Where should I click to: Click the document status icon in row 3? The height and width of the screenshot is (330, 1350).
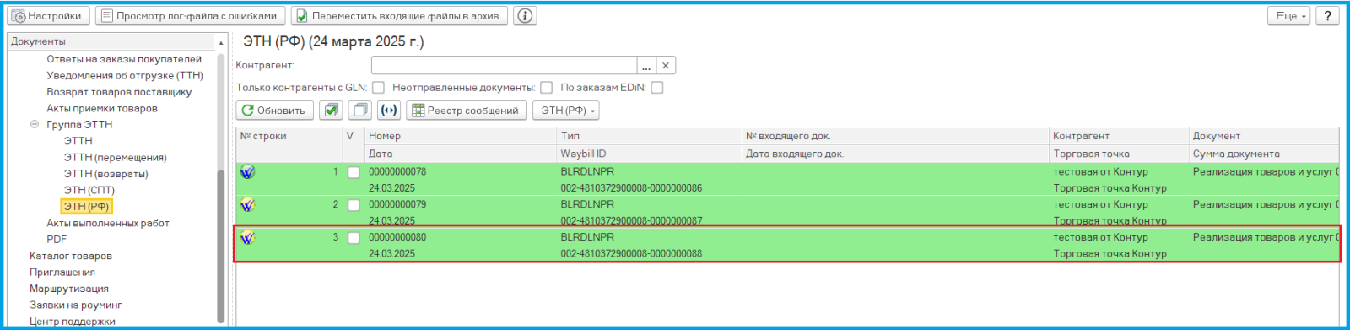click(x=247, y=238)
